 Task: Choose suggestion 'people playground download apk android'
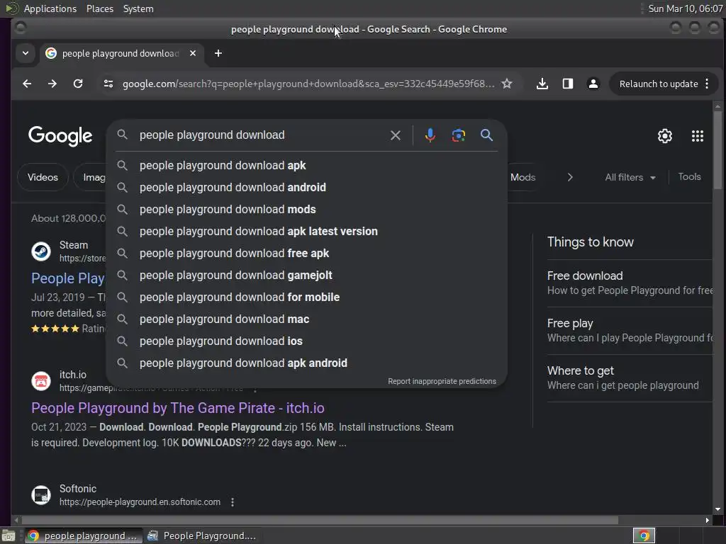coord(306,363)
